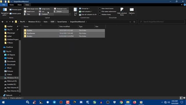Select the Profiles folder
Screen dimensions: 186x105
click(64, 30)
